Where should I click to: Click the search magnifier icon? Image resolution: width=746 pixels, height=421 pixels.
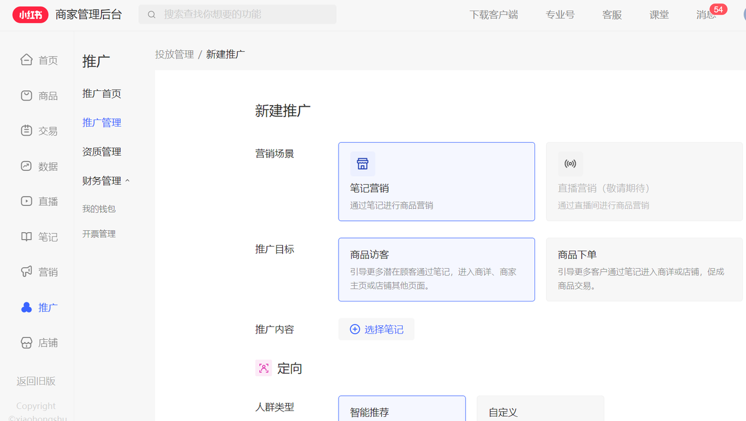tap(152, 15)
